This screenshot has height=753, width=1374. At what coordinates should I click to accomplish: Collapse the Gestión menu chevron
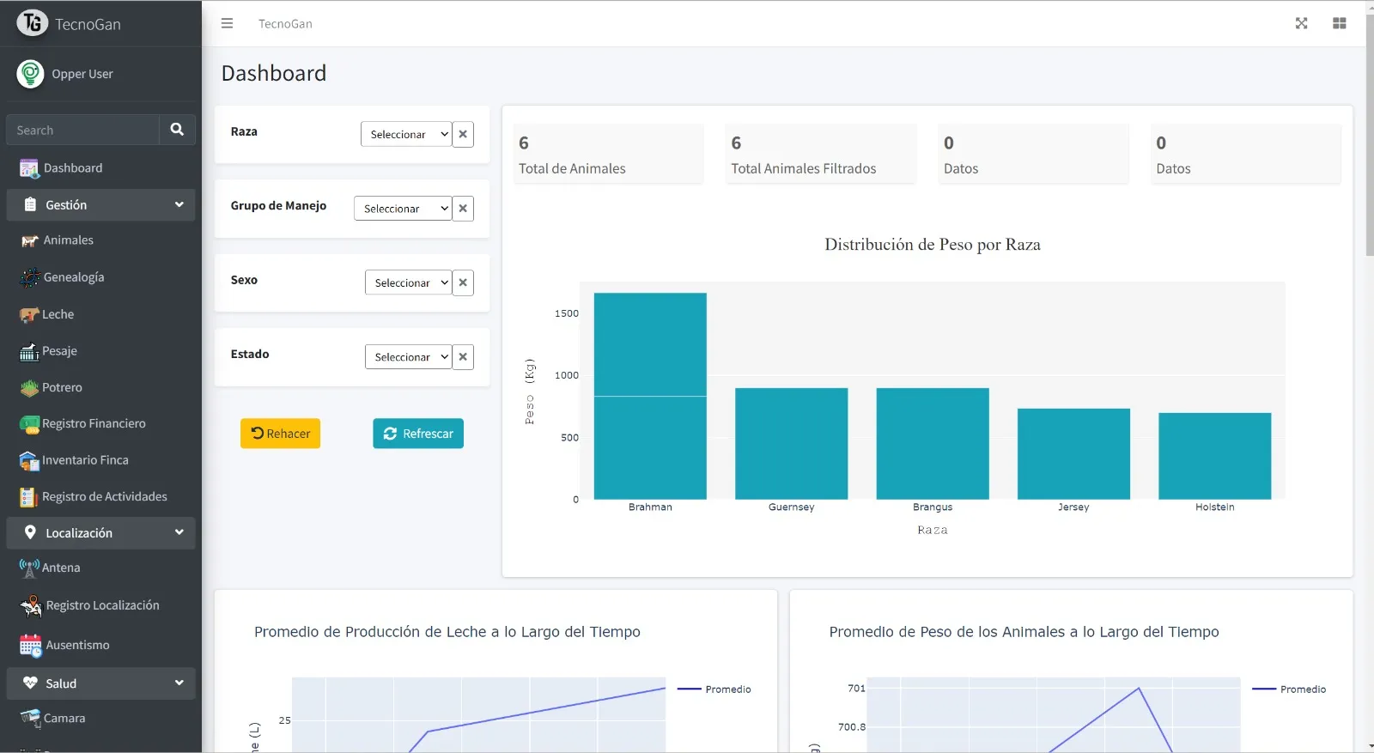click(x=179, y=204)
